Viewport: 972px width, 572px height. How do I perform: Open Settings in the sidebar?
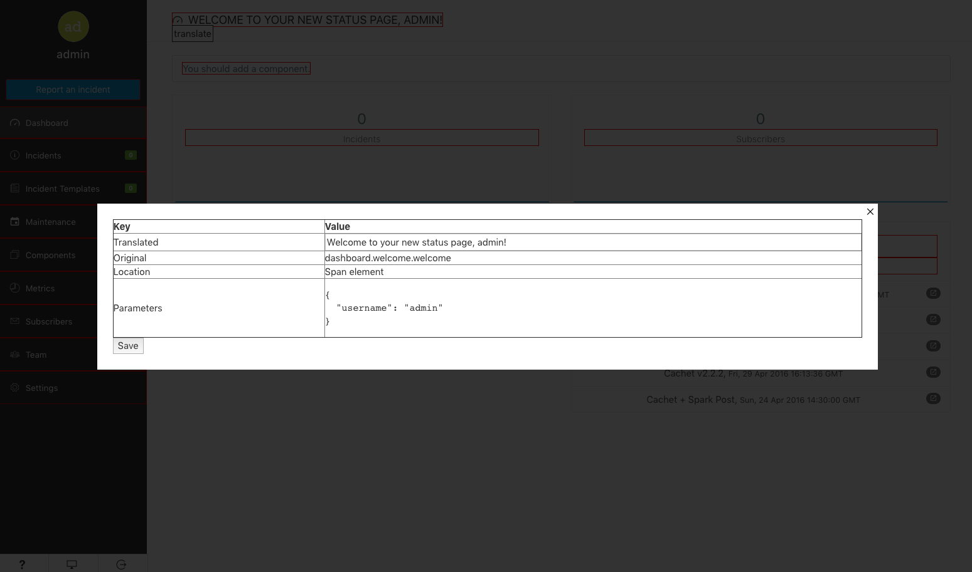pos(73,388)
